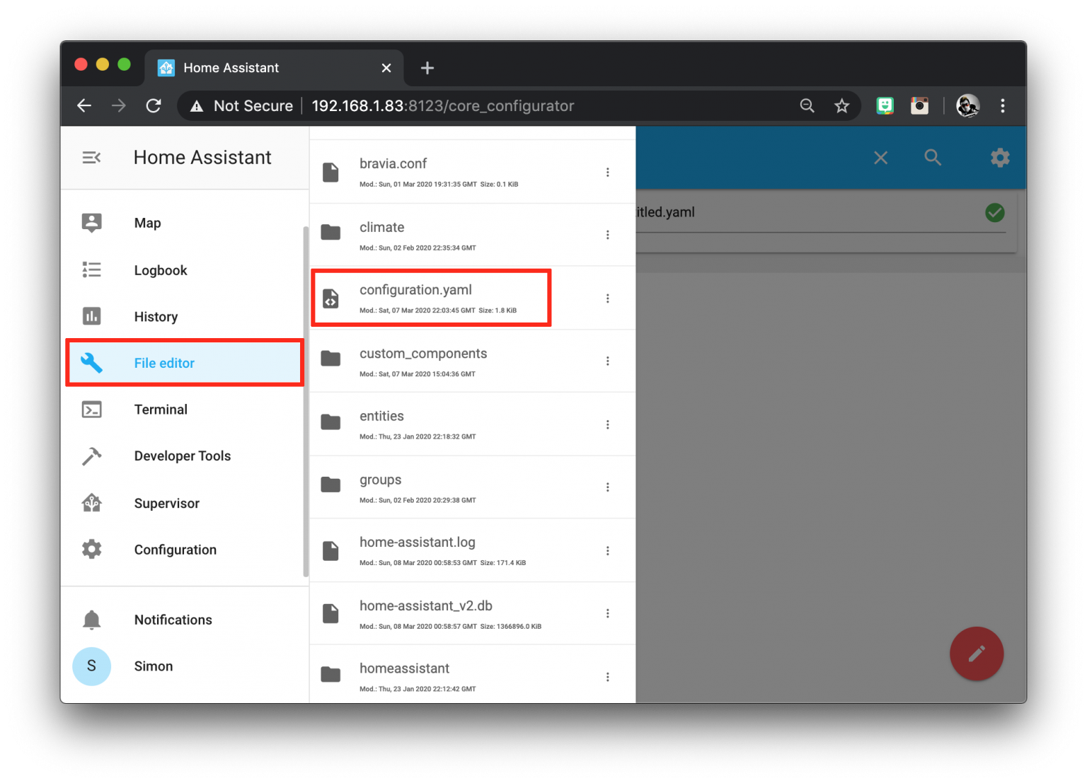Screen dimensions: 1087x783
Task: Open the custom_components folder
Action: tap(422, 353)
